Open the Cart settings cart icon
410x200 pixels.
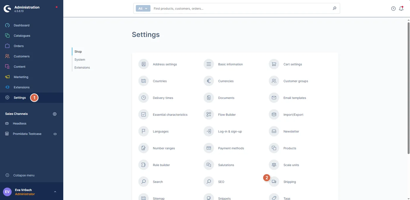pos(274,64)
